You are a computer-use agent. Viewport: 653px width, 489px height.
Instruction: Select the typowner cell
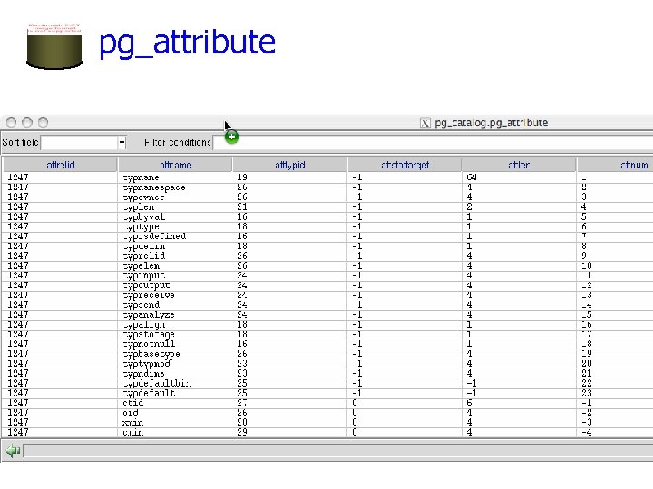click(175, 197)
